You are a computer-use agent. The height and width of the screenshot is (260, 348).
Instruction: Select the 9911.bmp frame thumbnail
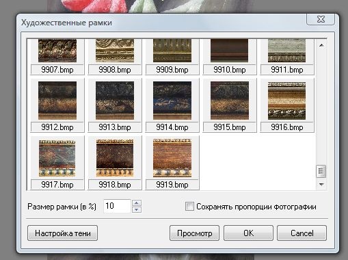click(287, 51)
